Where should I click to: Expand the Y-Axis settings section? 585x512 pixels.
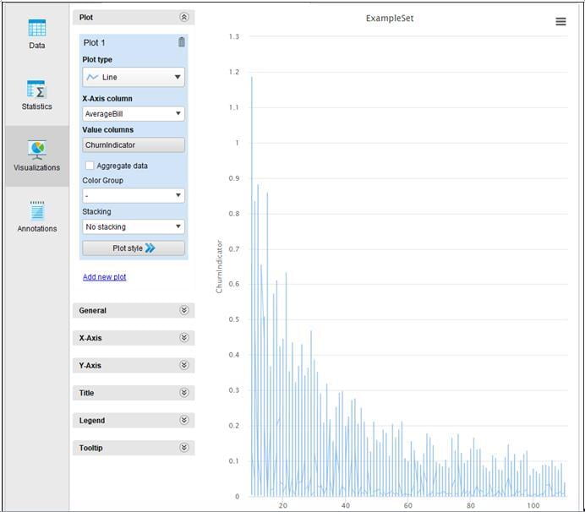point(134,366)
